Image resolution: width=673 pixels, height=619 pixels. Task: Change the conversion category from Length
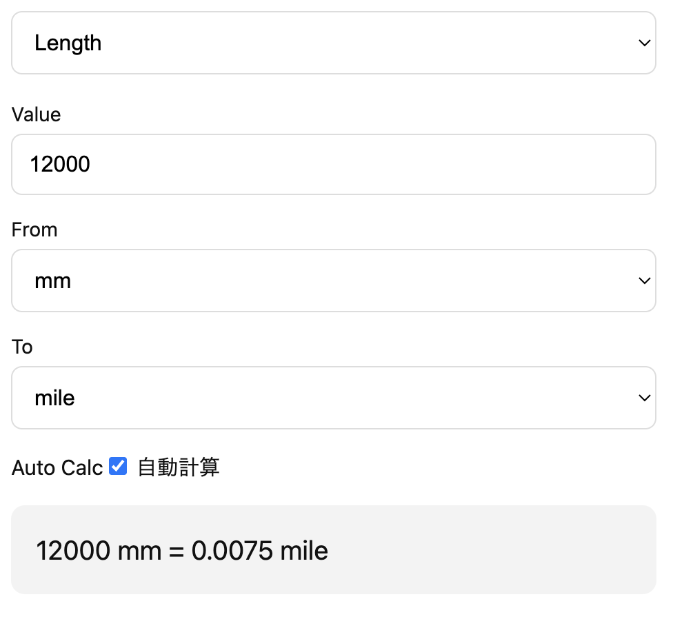334,43
